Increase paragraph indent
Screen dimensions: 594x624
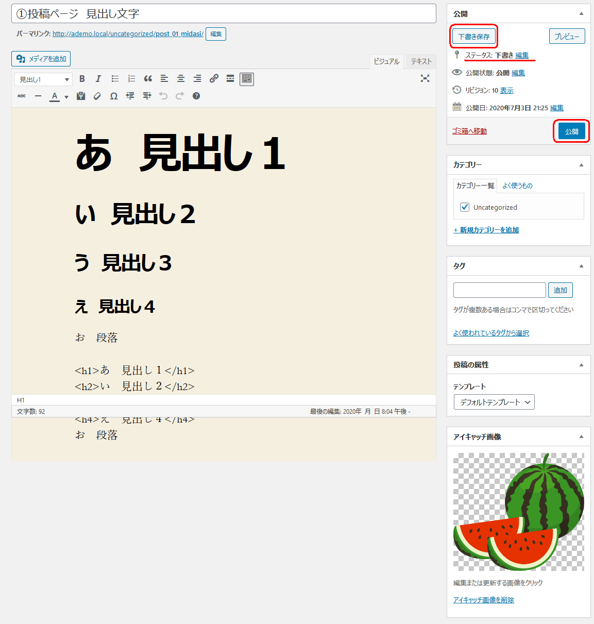click(147, 96)
